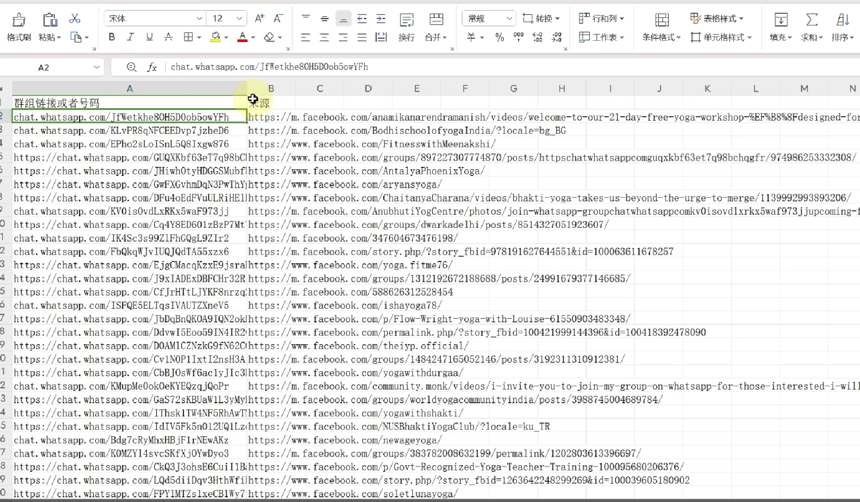Increase indent icon
860x502 pixels.
coord(381,18)
